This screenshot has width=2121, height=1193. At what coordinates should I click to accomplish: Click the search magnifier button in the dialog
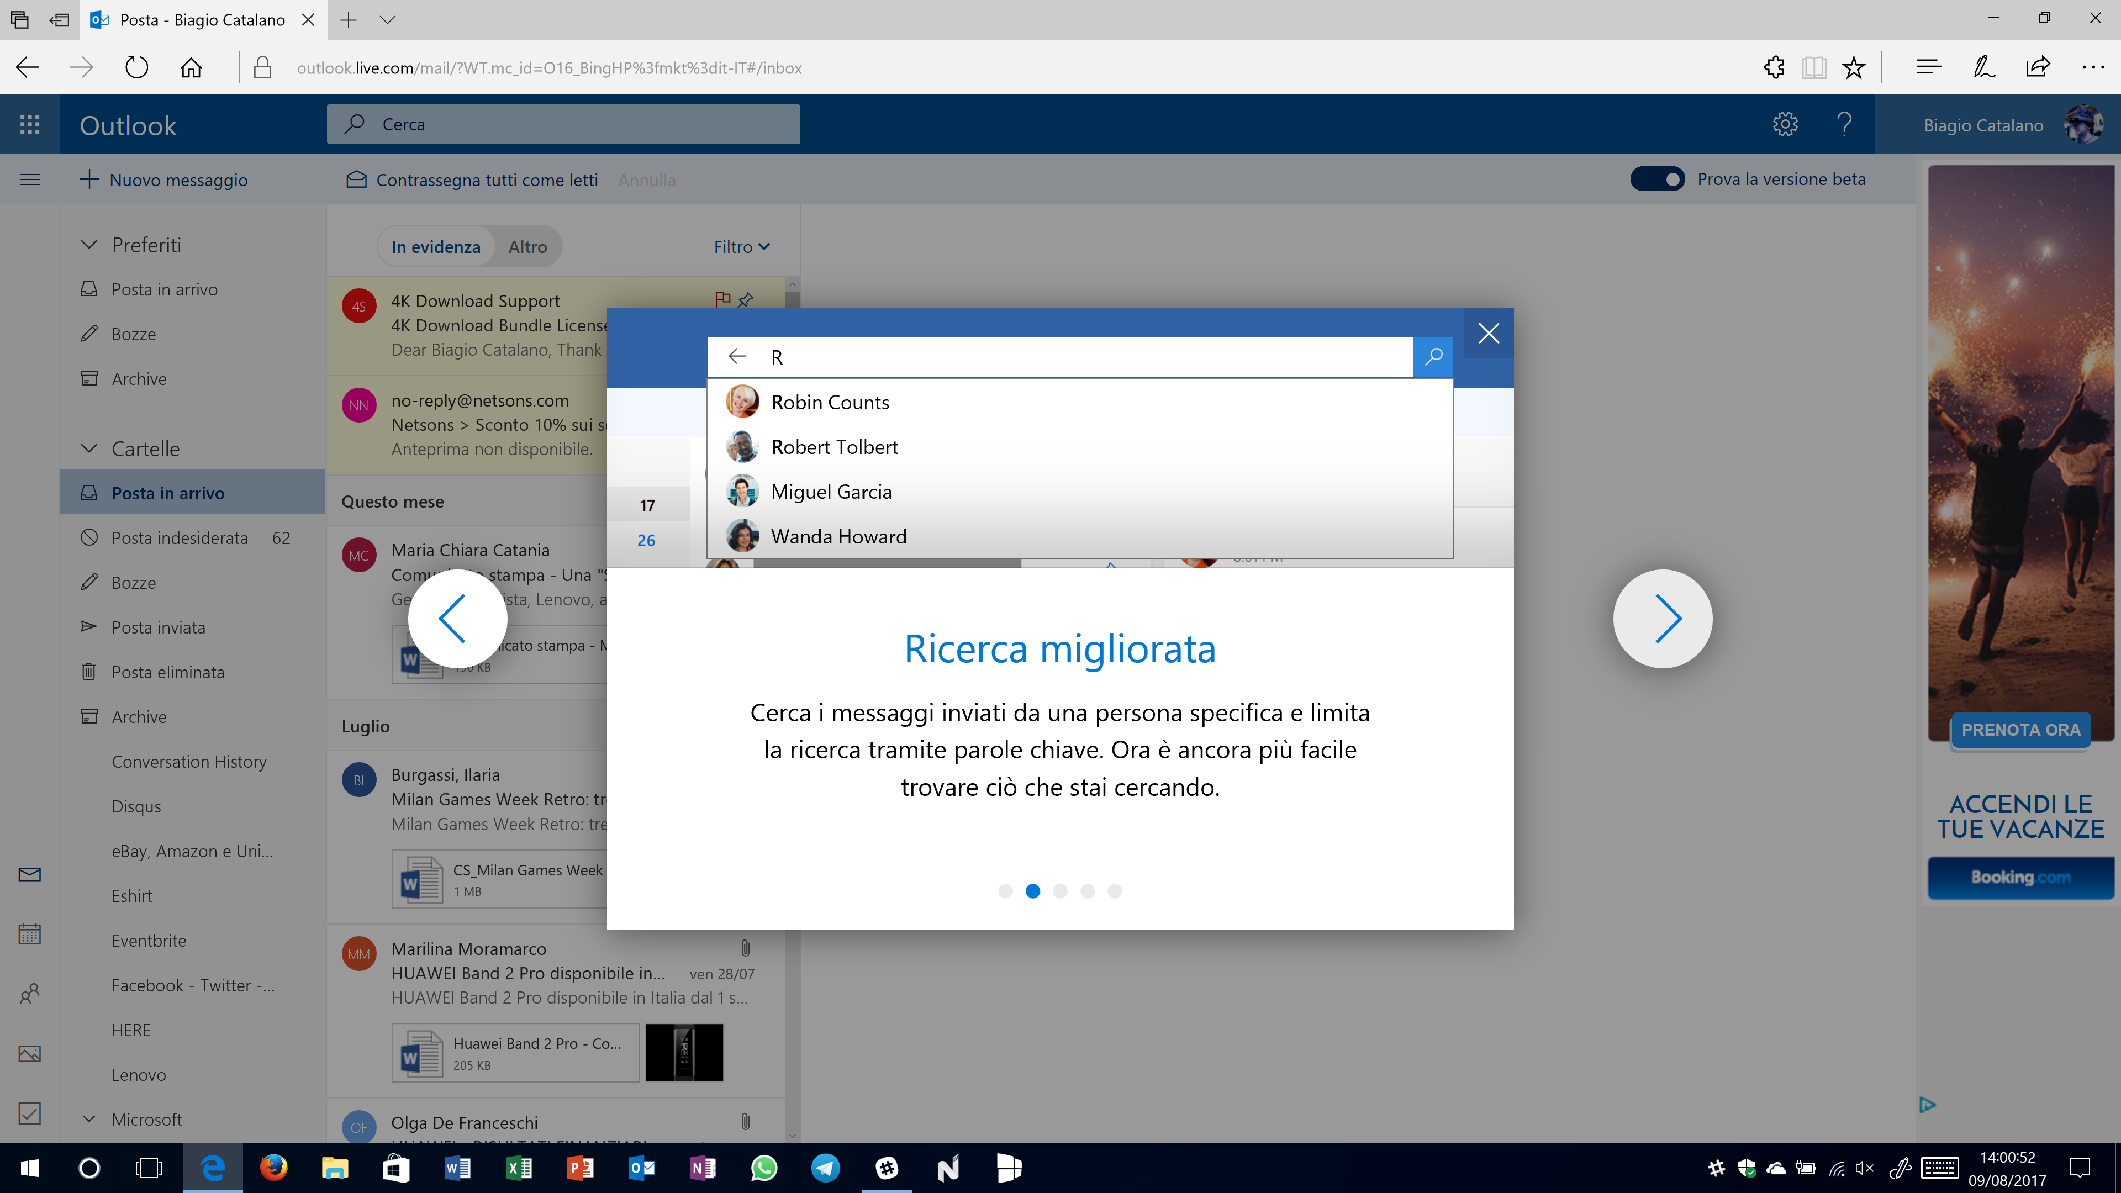(x=1433, y=356)
